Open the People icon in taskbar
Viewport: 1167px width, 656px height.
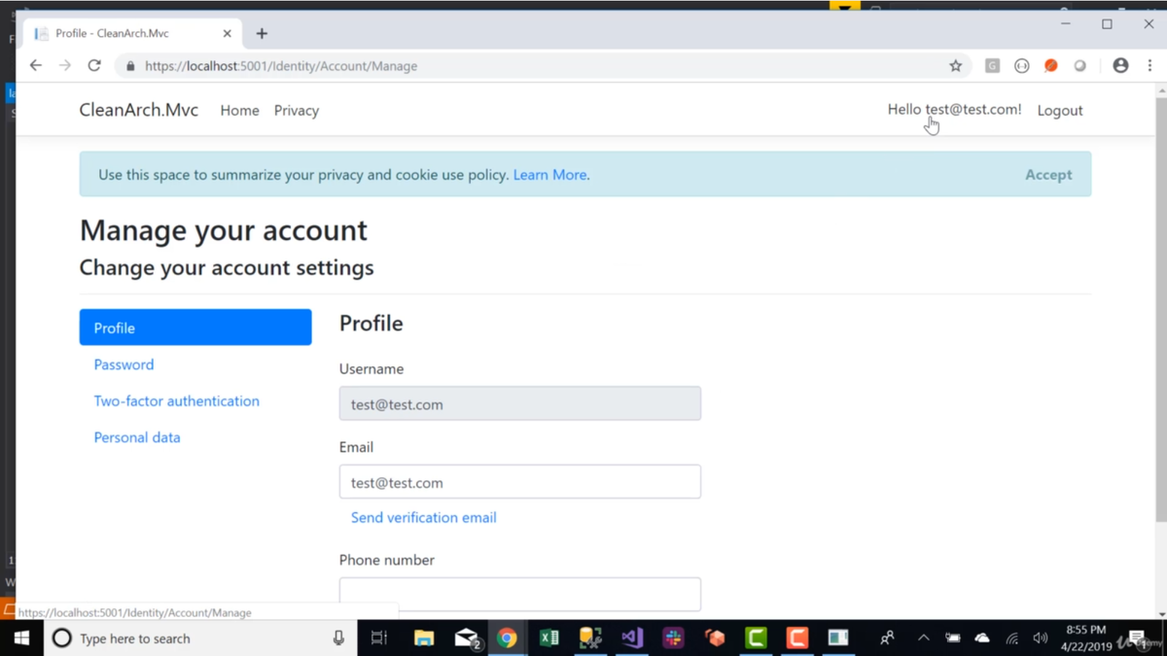[887, 639]
